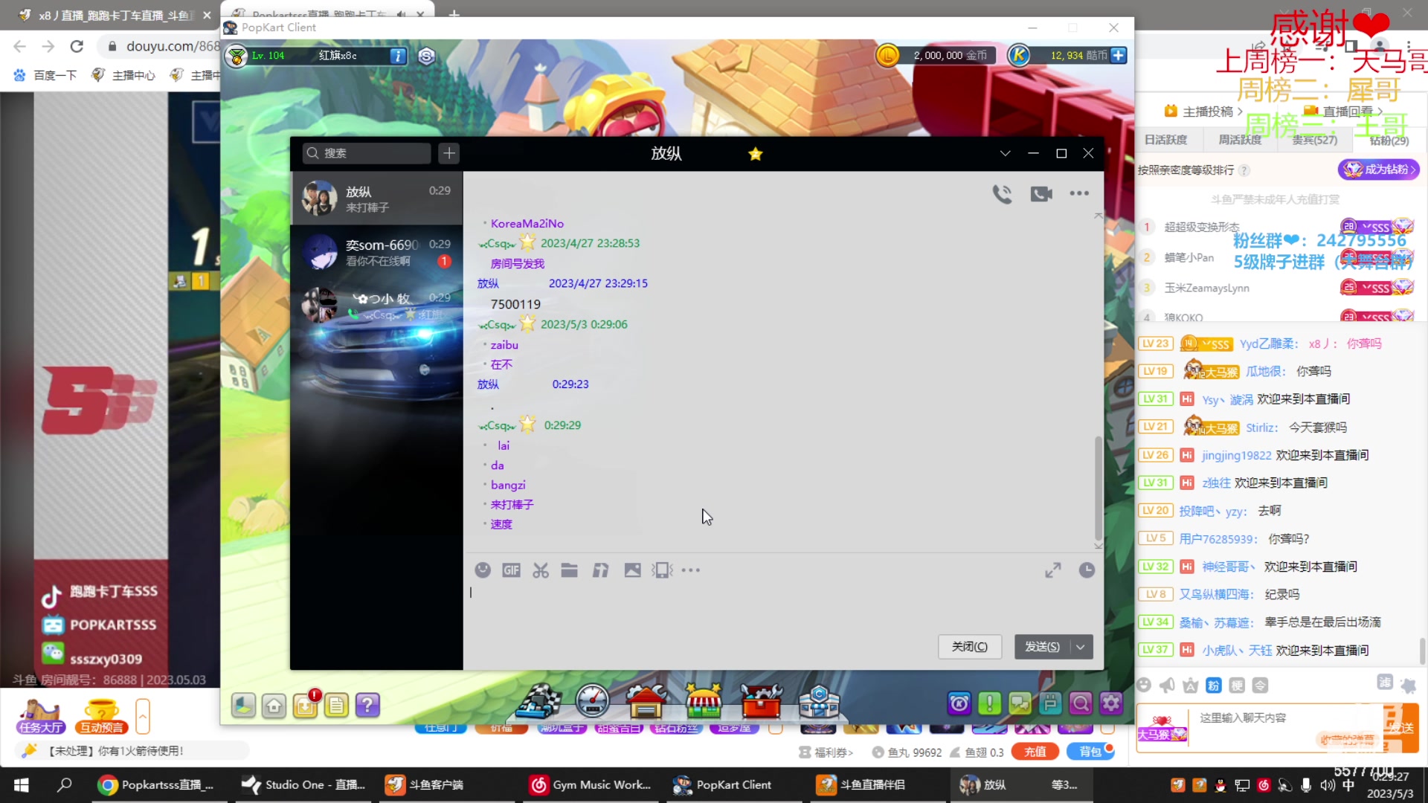
Task: Open the 任务大厅 task hall icon
Action: [x=41, y=717]
